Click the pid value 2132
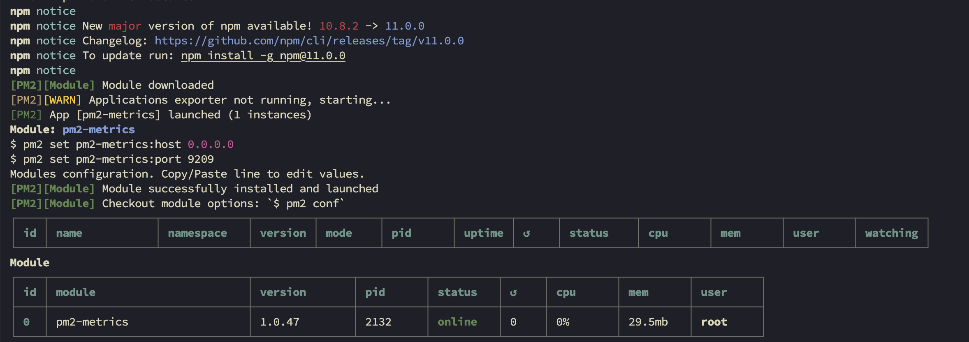This screenshot has width=969, height=342. [x=378, y=322]
